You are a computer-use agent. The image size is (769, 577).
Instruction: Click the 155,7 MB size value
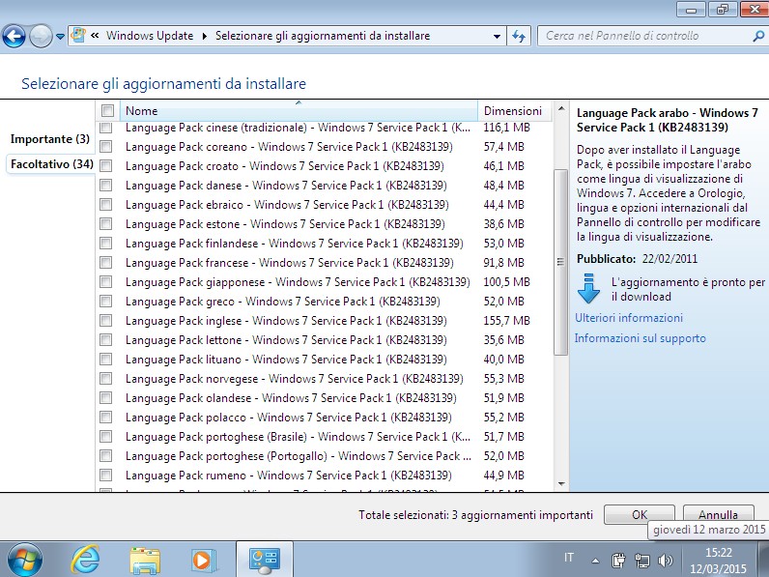(x=506, y=321)
